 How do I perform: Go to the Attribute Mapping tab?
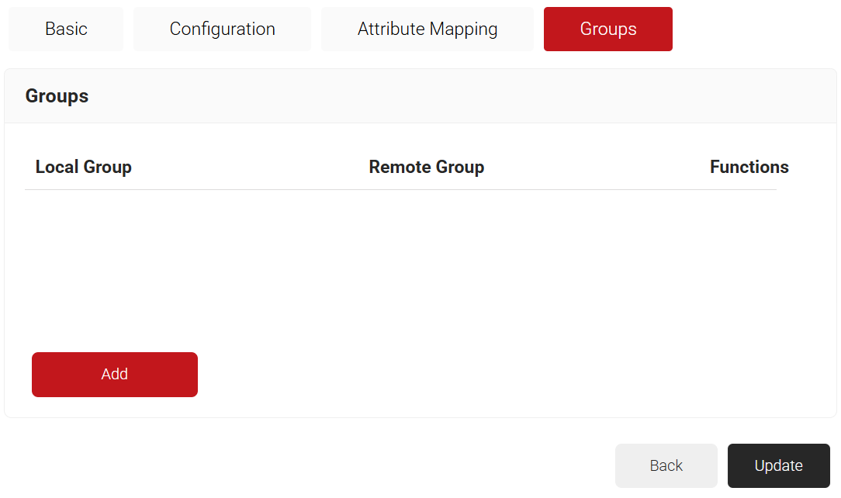point(427,29)
